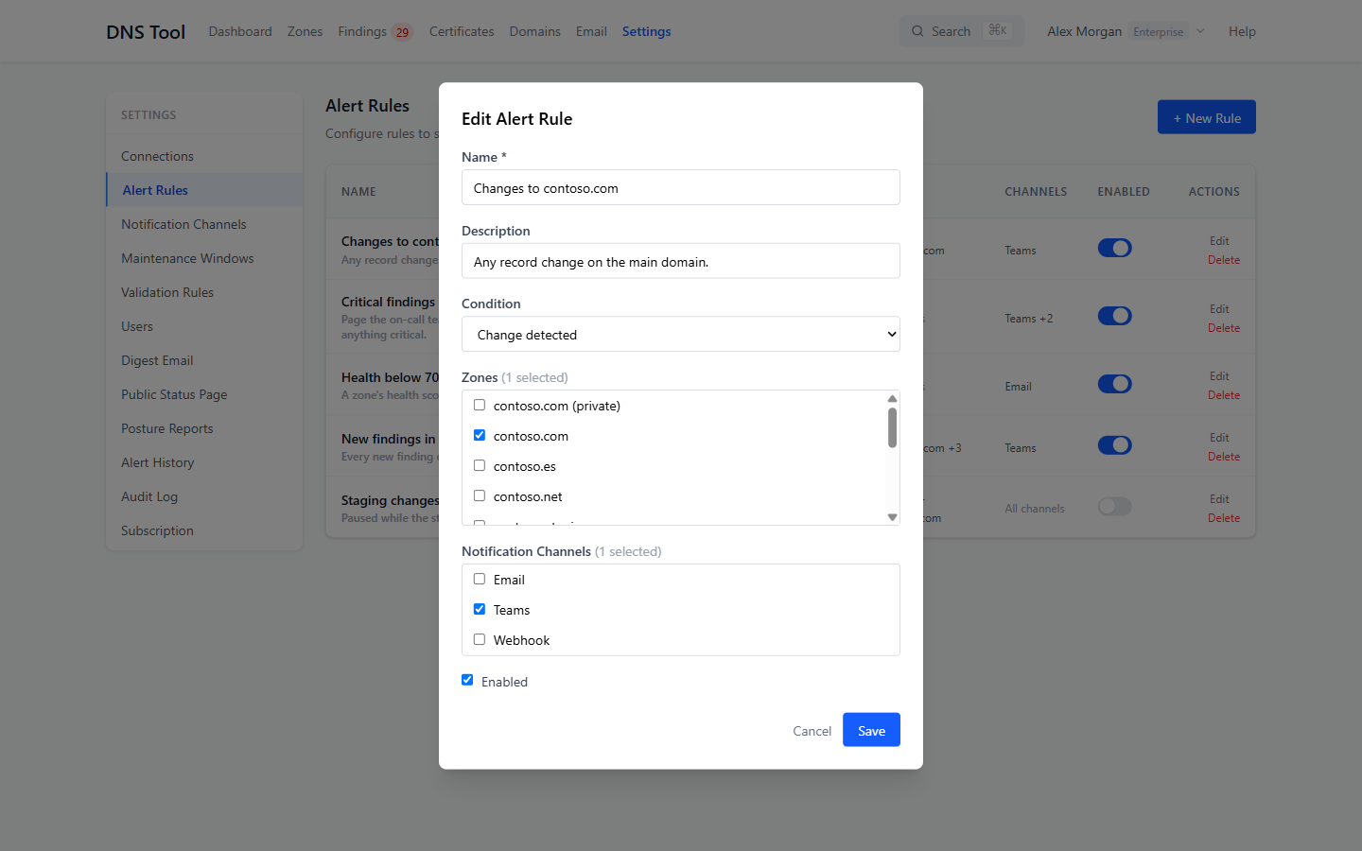Open Maintenance Windows settings
Viewport: 1362px width, 851px height.
(204, 258)
